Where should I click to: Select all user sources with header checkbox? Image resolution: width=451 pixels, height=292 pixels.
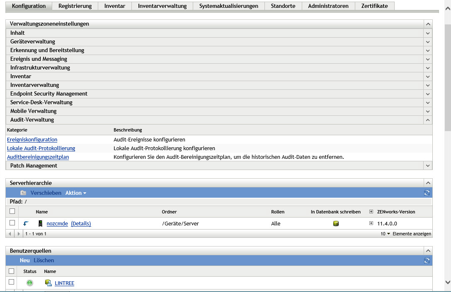(x=12, y=271)
